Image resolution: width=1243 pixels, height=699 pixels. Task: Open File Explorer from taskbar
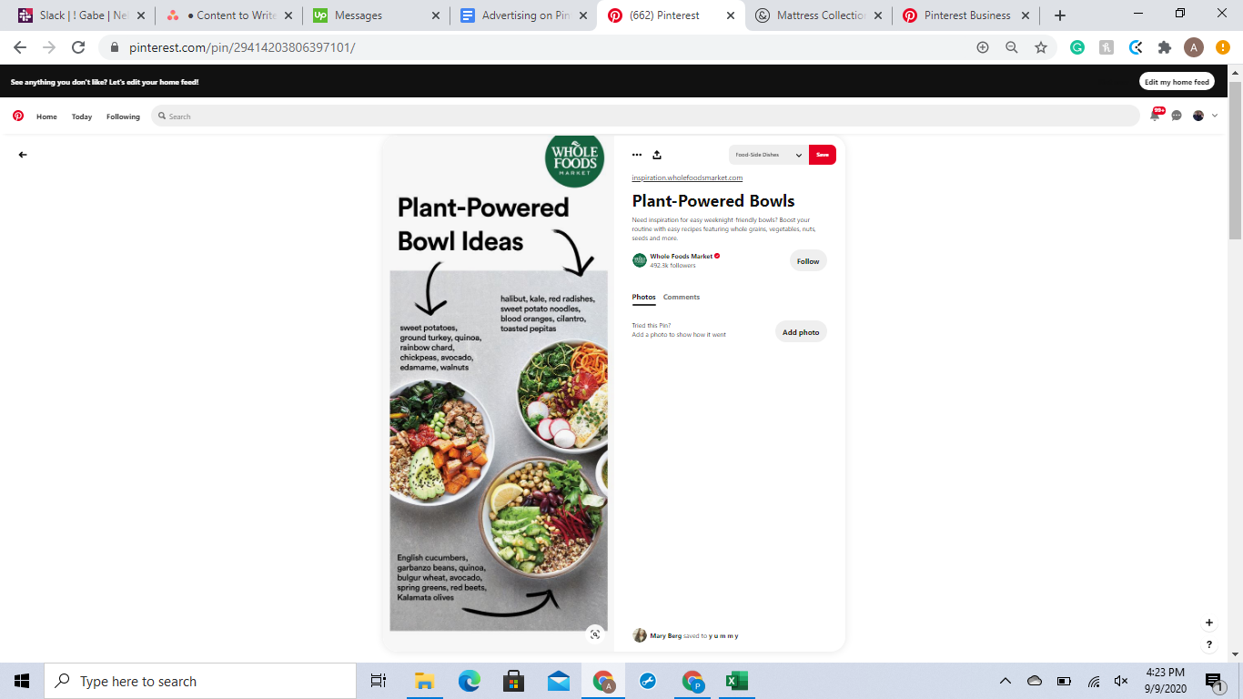pyautogui.click(x=424, y=681)
